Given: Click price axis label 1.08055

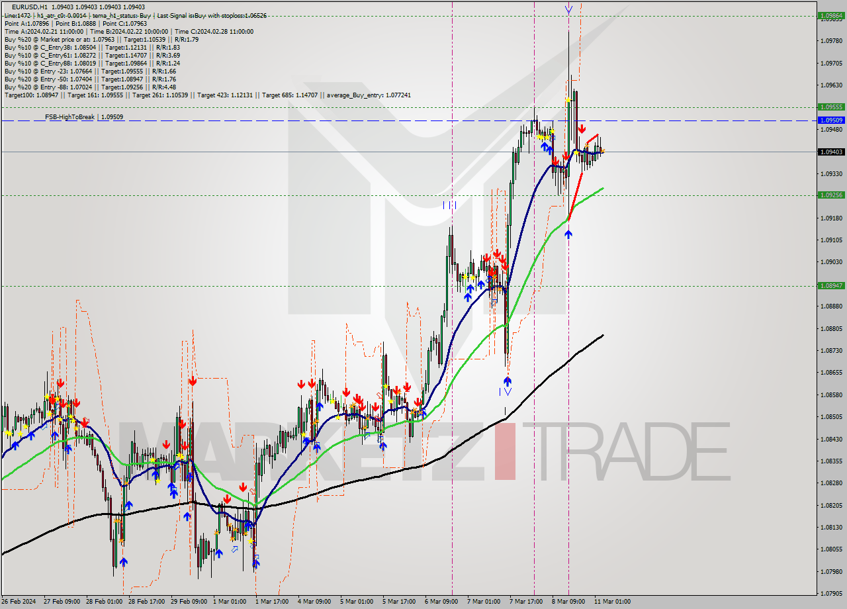Looking at the screenshot, I should (830, 549).
